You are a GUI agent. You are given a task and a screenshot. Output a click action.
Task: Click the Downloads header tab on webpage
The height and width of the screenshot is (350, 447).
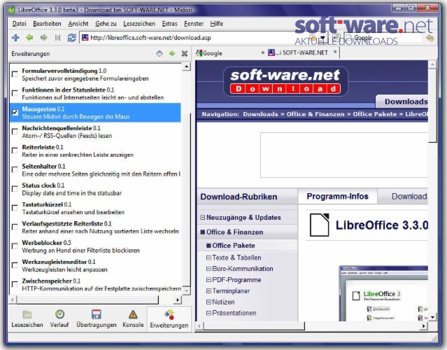(x=402, y=101)
